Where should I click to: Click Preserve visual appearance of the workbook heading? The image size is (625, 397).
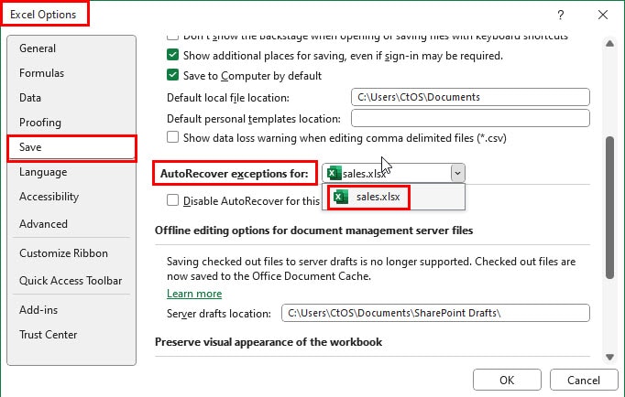269,342
